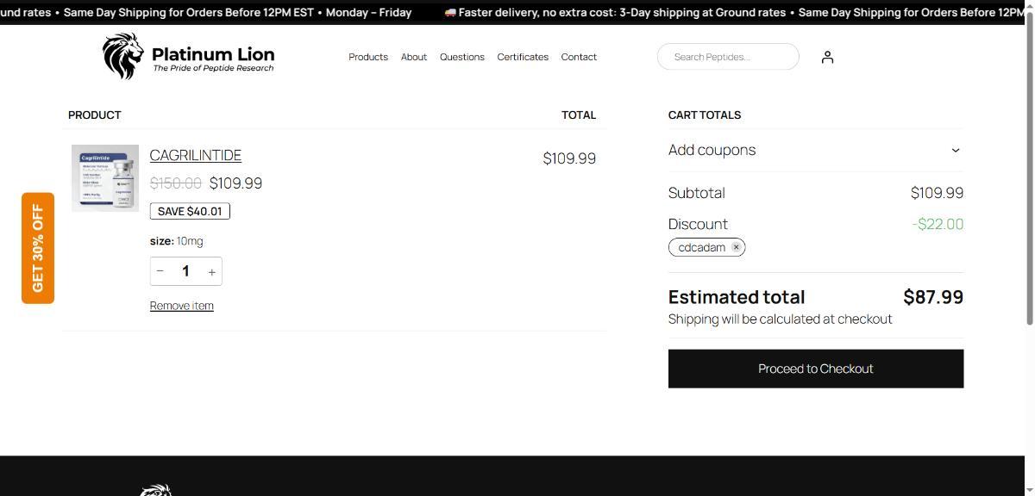
Task: Expand the Add coupons section
Action: tap(712, 150)
